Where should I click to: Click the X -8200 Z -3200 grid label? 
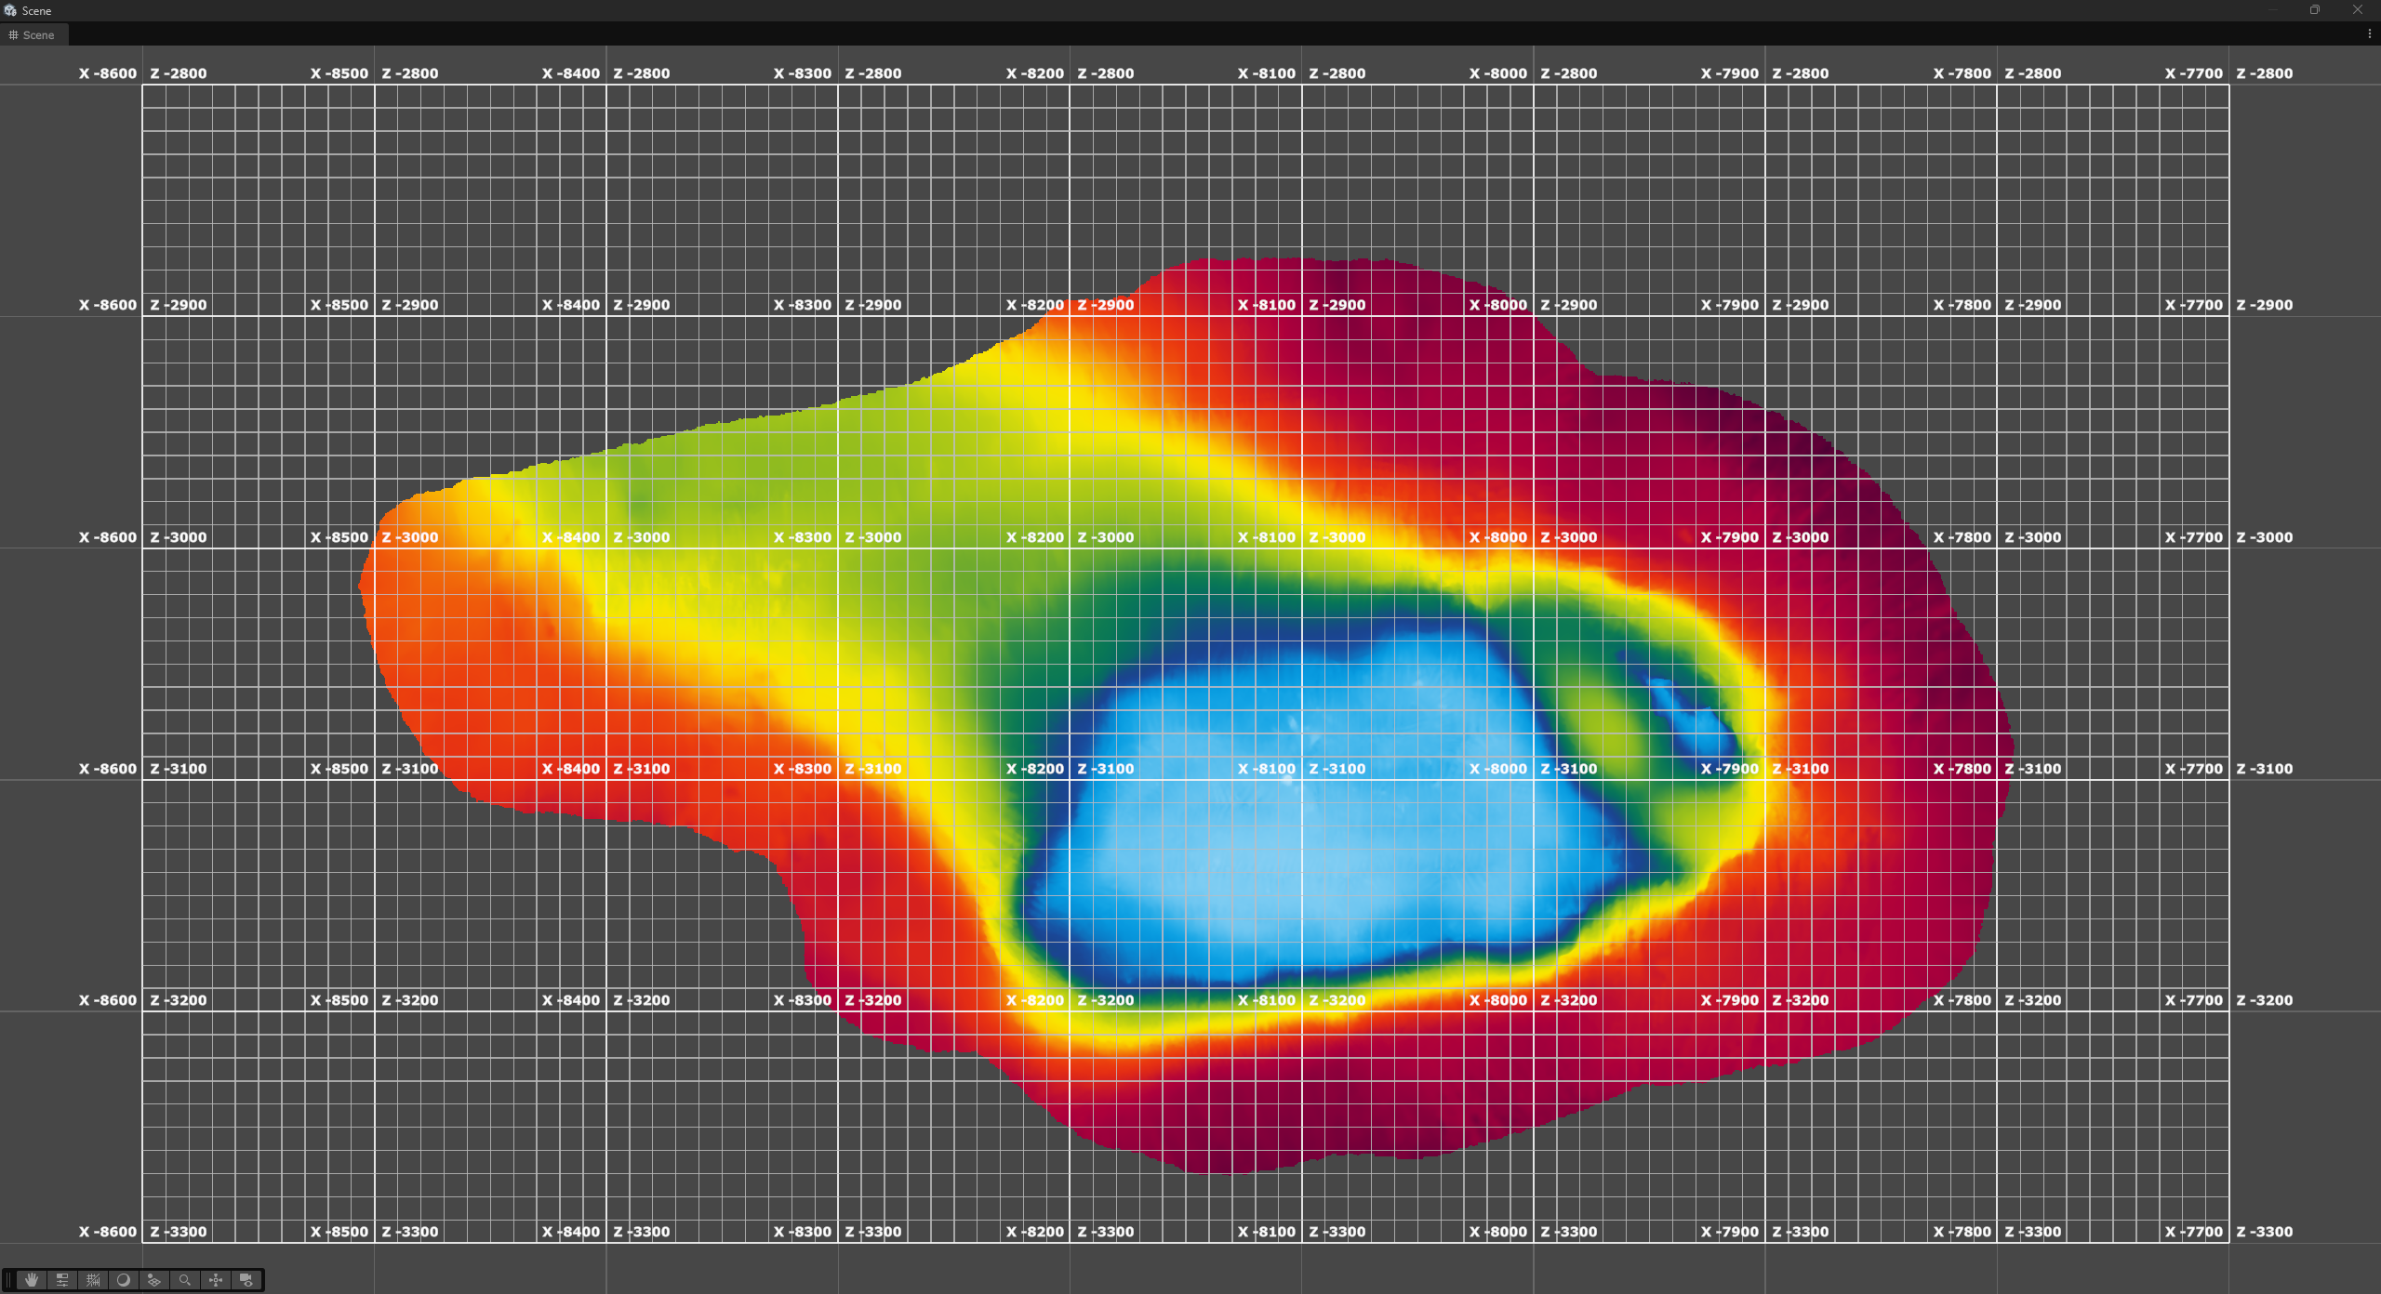[1070, 1000]
